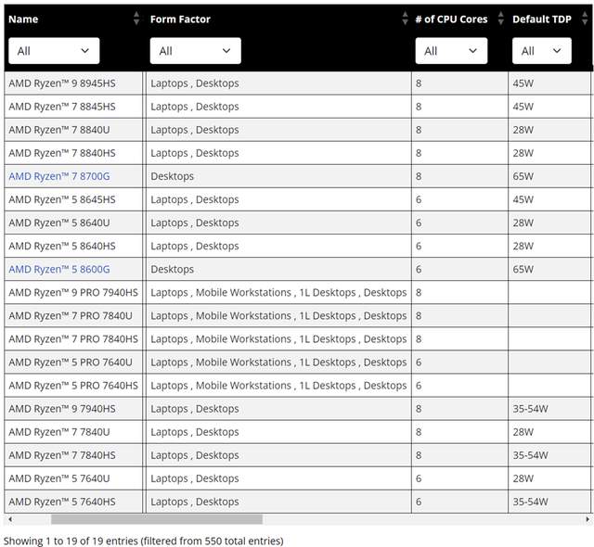The width and height of the screenshot is (594, 547).
Task: Click the 35-54W TDP of Ryzen 9 7940HS
Action: [530, 409]
